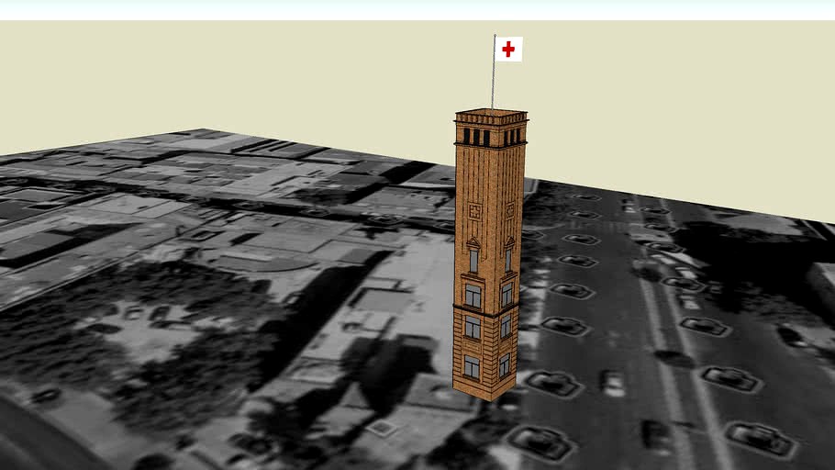
Task: Select the pedimented window on the tower's left face
Action: click(473, 256)
